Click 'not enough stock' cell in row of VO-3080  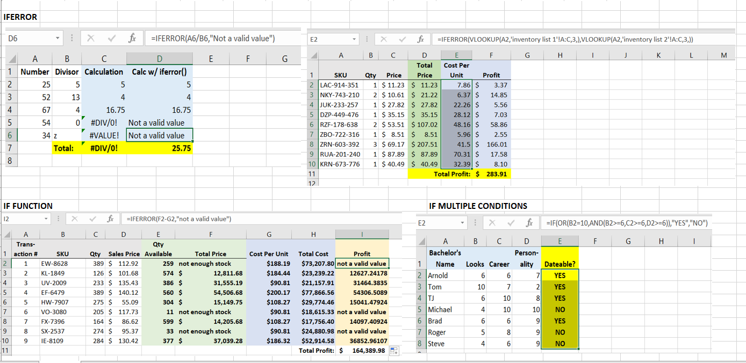[x=210, y=312]
